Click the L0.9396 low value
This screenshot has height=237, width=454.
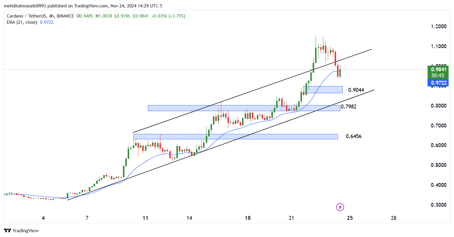click(x=122, y=16)
